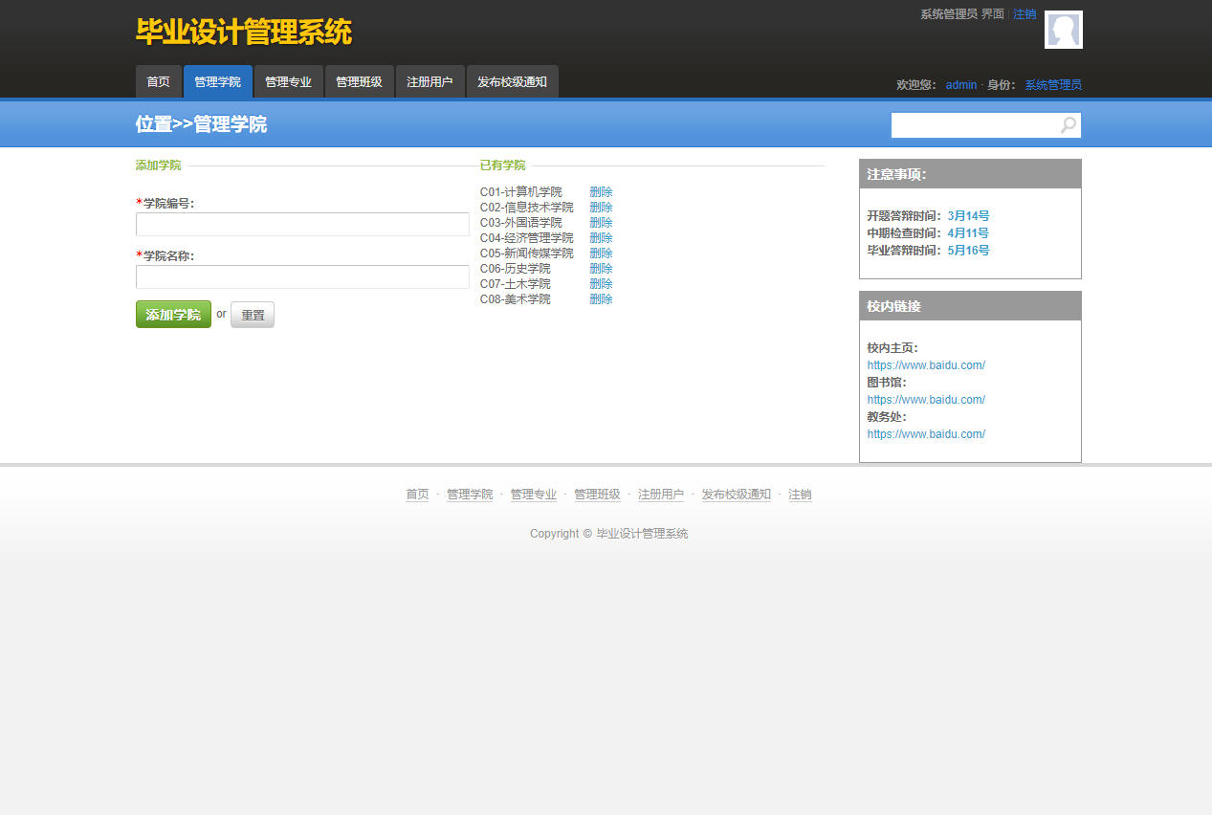Switch to the 首页 tab
The height and width of the screenshot is (815, 1212).
[x=158, y=82]
